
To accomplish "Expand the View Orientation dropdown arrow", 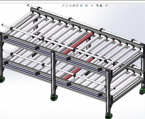I will (84, 5).
